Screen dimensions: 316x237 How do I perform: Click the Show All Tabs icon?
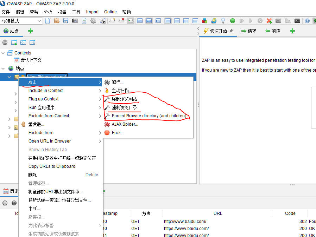click(x=112, y=21)
